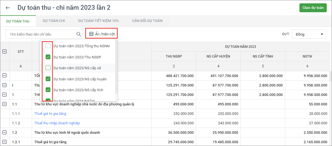
Task: Collapse row 1.2 with minus icon
Action: 4,132
